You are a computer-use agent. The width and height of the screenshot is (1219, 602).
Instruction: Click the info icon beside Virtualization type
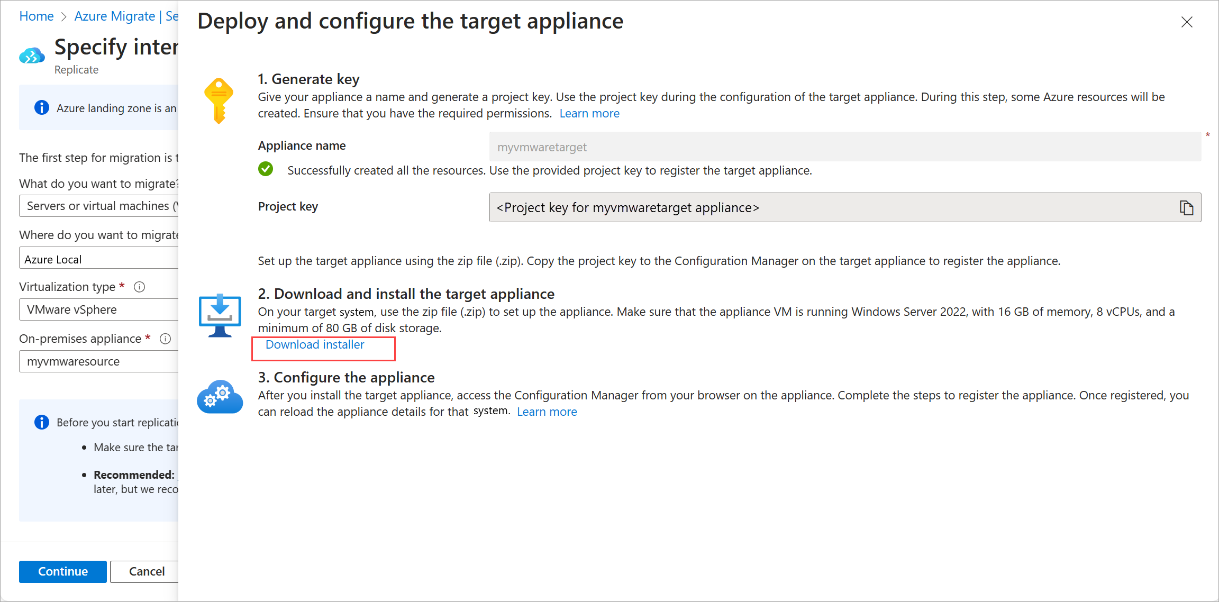coord(139,287)
